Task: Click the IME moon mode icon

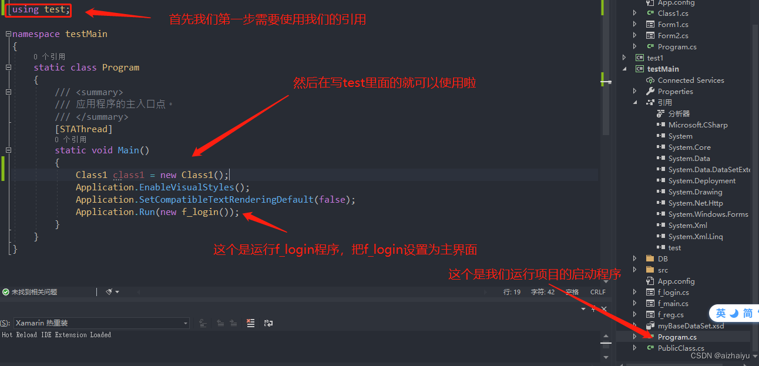Action: pyautogui.click(x=734, y=313)
